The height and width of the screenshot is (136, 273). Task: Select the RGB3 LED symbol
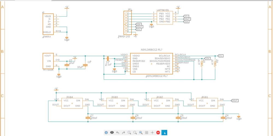click(x=117, y=103)
